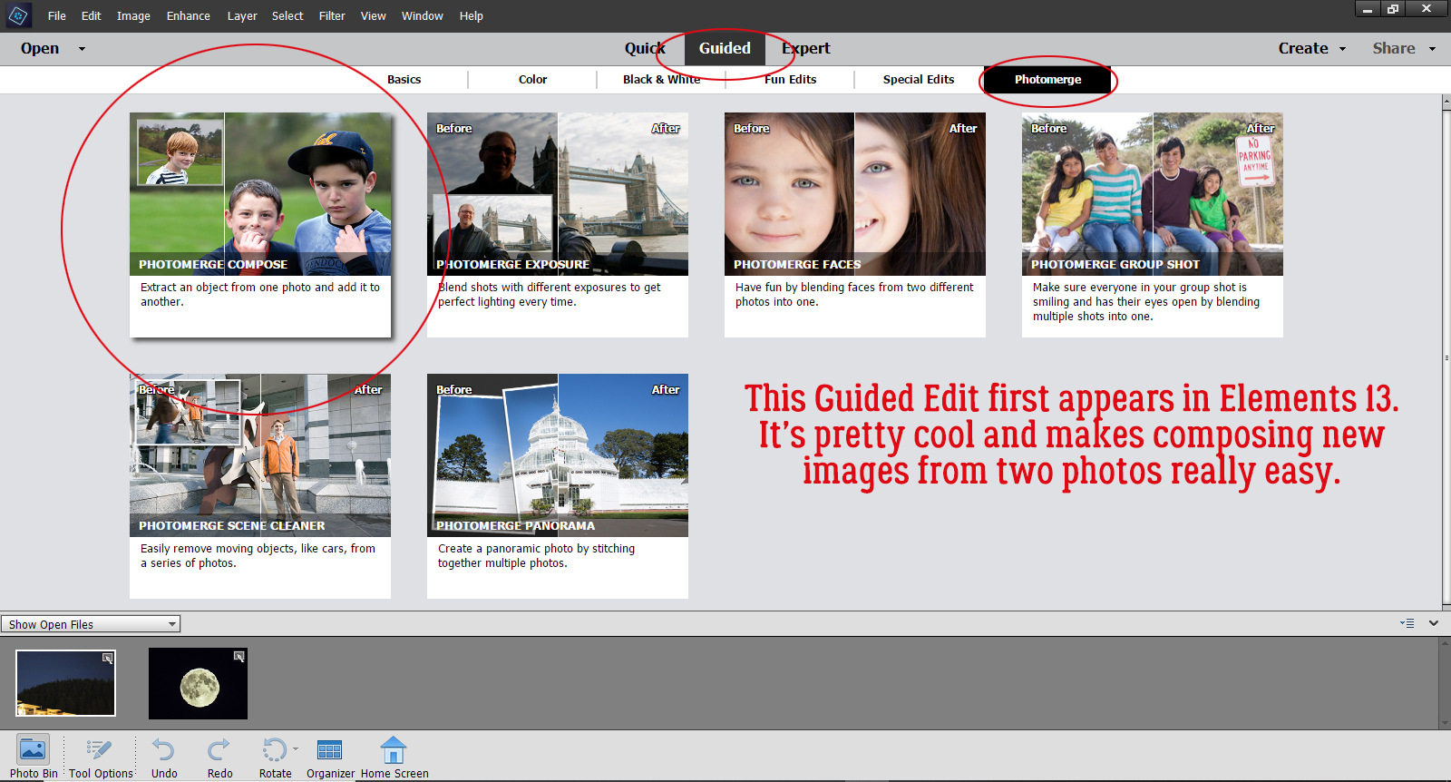Open the Enhance menu
This screenshot has width=1451, height=782.
(x=188, y=16)
